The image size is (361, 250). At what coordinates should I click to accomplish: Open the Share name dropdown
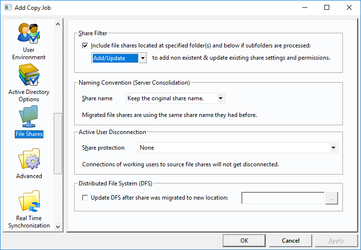221,98
